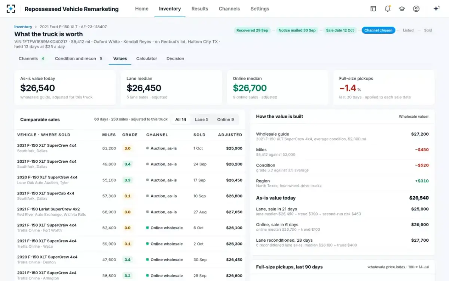
Task: Go to Home in top navigation
Action: [x=141, y=9]
